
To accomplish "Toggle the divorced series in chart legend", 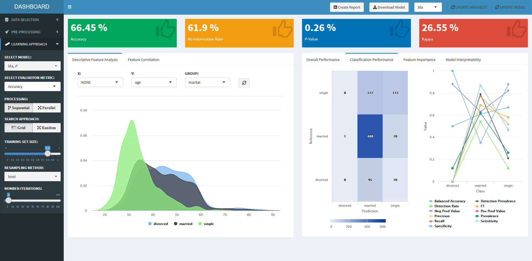I will coord(158,224).
